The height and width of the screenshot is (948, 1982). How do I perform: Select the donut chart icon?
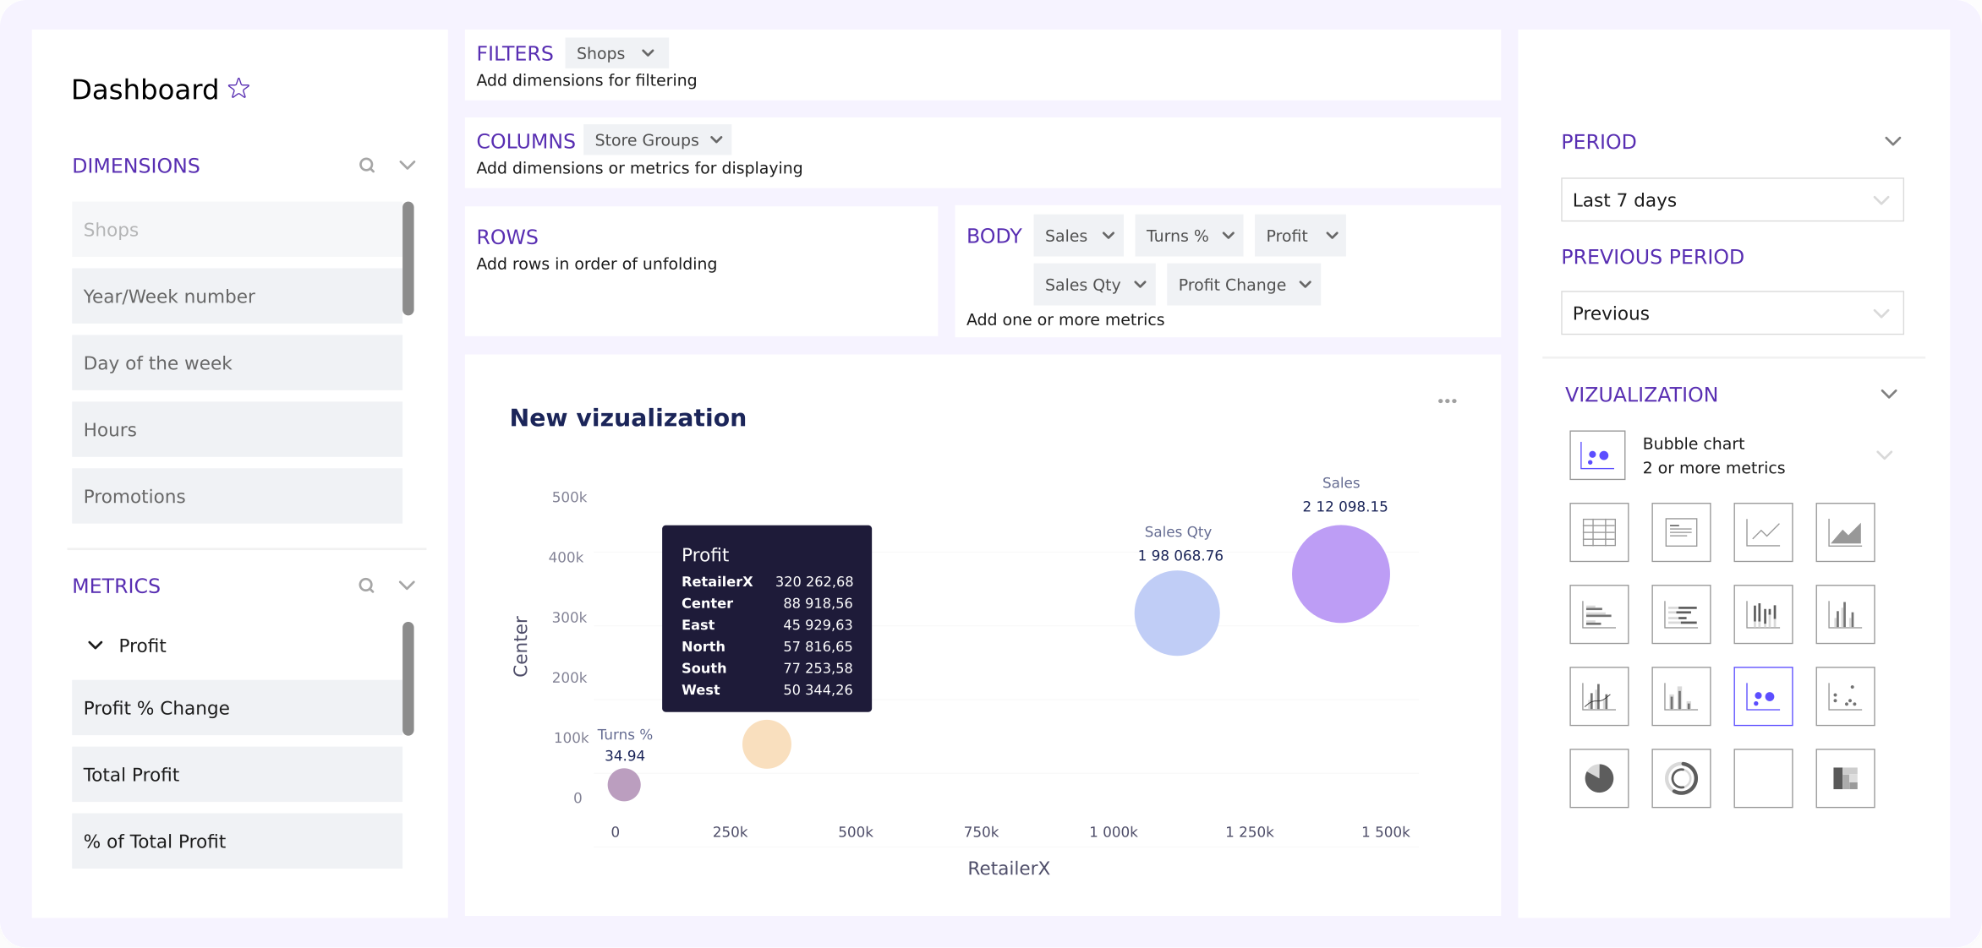pos(1680,778)
